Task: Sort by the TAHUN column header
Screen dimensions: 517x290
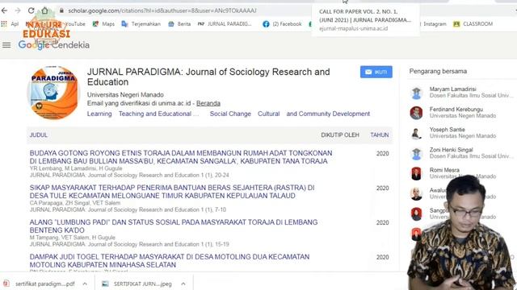Action: point(380,135)
